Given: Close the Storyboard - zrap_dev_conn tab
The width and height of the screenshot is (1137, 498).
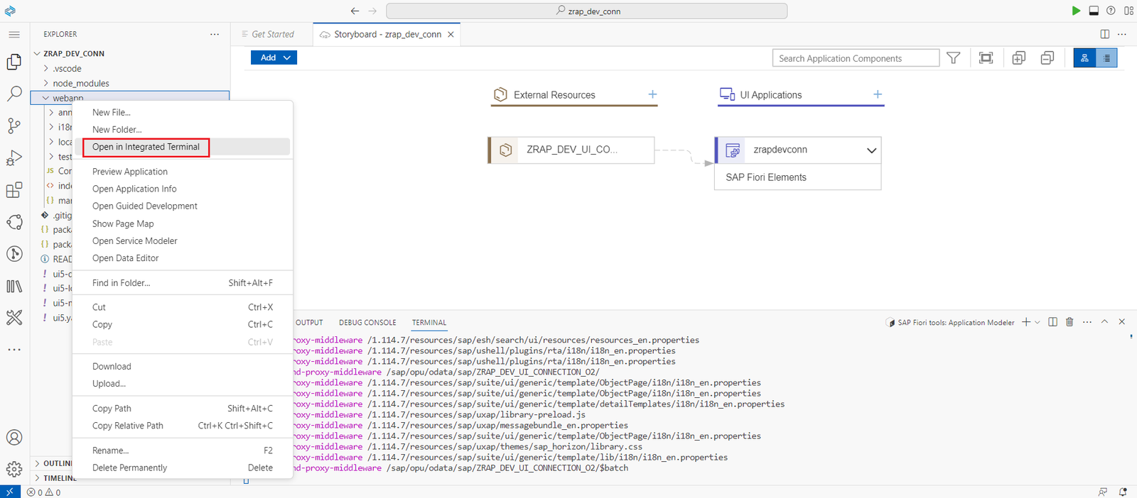Looking at the screenshot, I should pyautogui.click(x=451, y=34).
